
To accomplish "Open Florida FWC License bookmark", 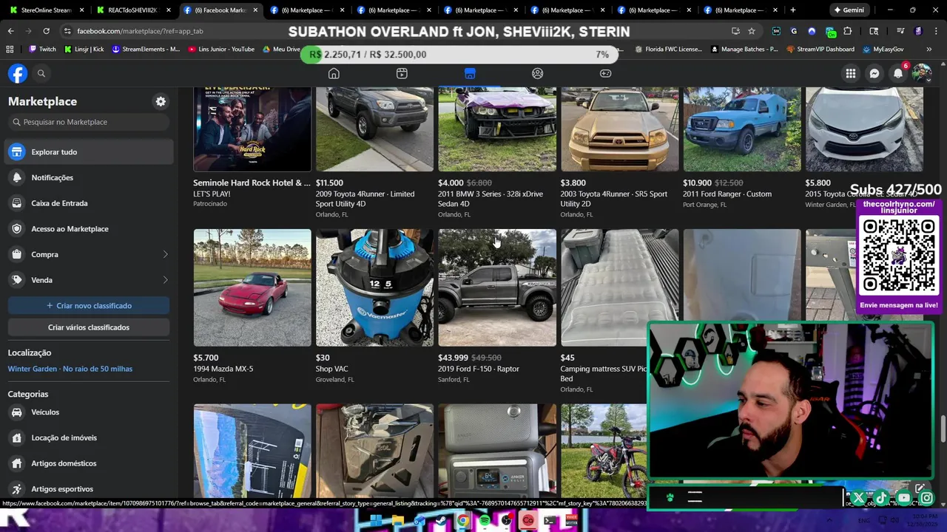I will pyautogui.click(x=669, y=49).
